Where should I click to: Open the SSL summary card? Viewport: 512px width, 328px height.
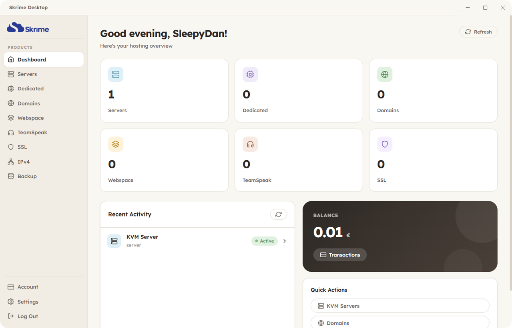(x=433, y=160)
